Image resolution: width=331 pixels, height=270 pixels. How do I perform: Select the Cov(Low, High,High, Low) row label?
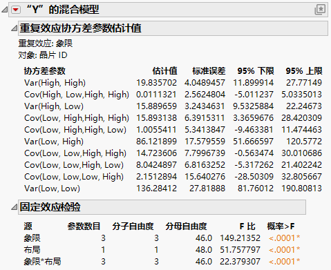coord(75,130)
